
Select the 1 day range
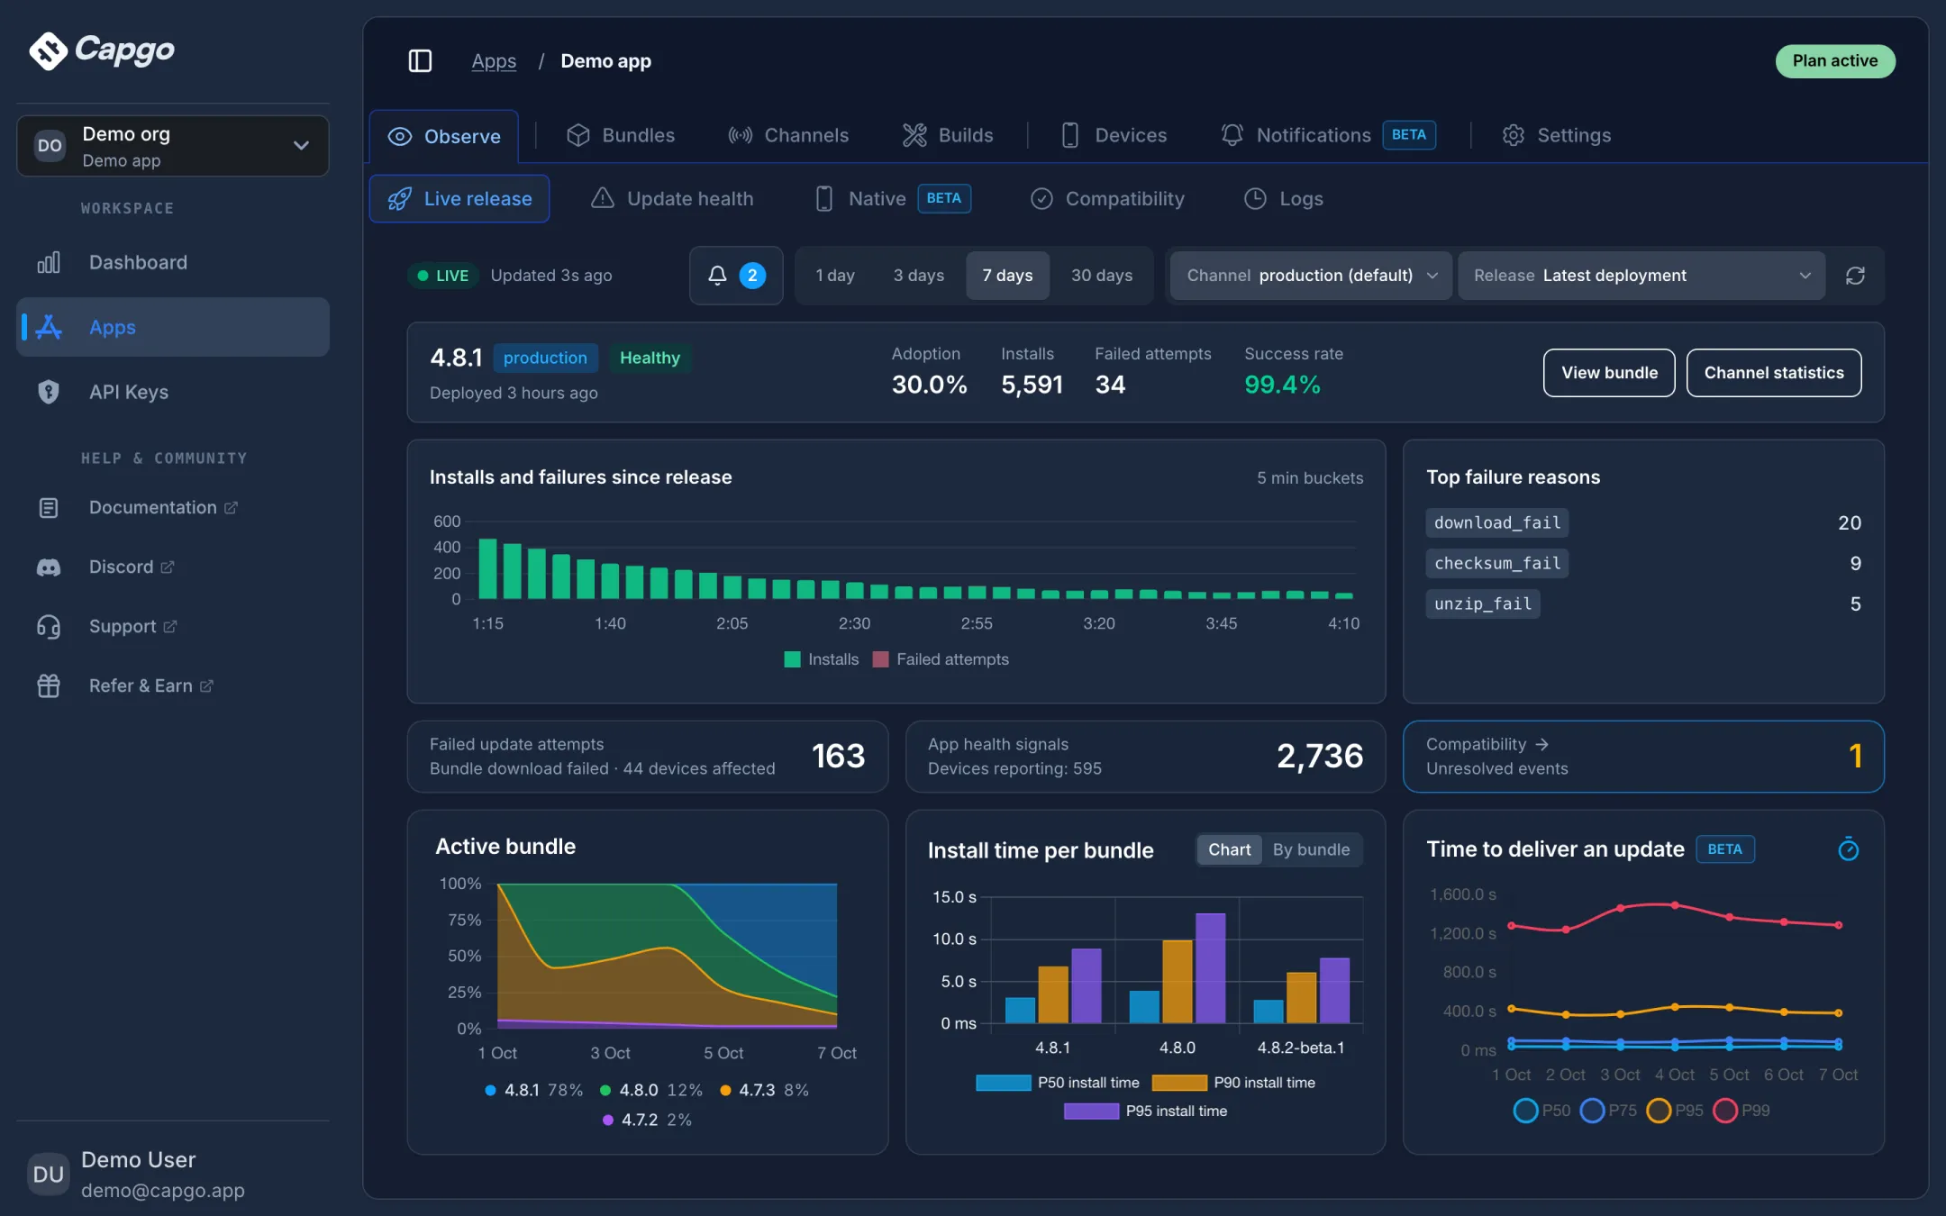click(835, 275)
